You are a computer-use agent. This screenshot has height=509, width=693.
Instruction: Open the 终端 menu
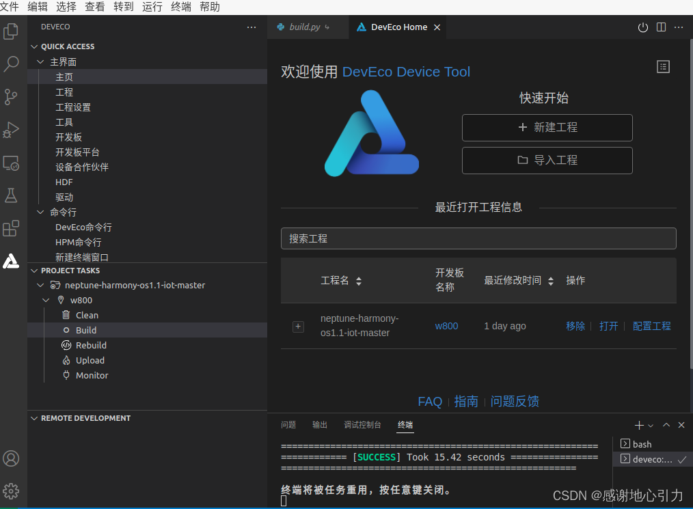[x=180, y=7]
